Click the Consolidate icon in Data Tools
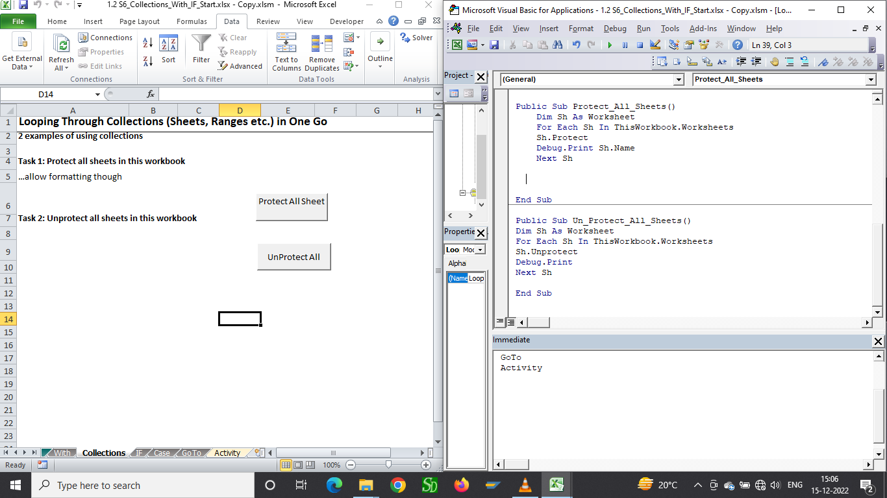The width and height of the screenshot is (887, 498). (x=349, y=52)
